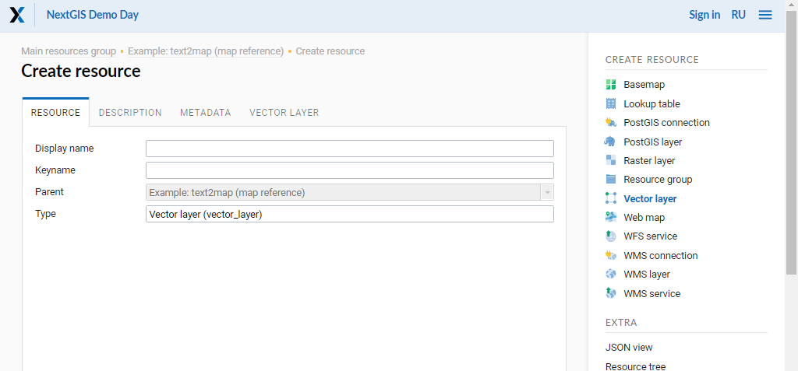Go to Main resources group breadcrumb

pyautogui.click(x=69, y=51)
